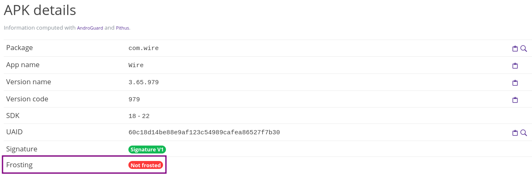Screen dimensions: 532x176
Task: Search for the com.wire package
Action: tap(524, 49)
